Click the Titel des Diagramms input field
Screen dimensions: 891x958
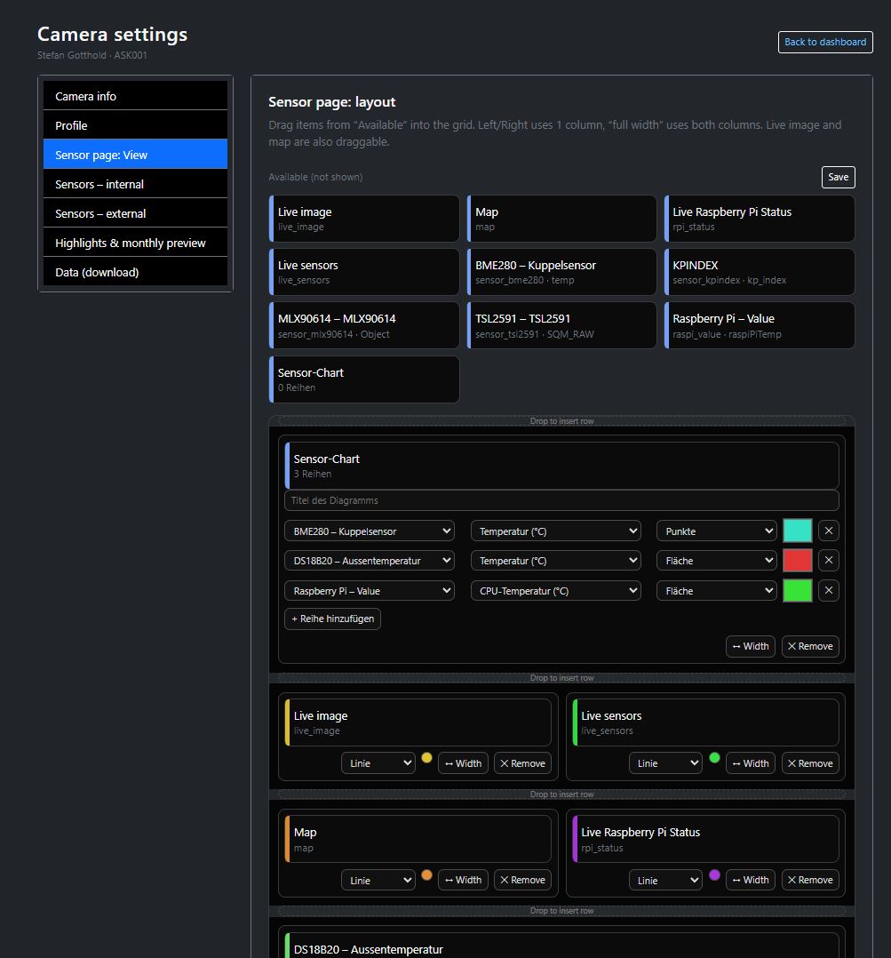(x=561, y=500)
